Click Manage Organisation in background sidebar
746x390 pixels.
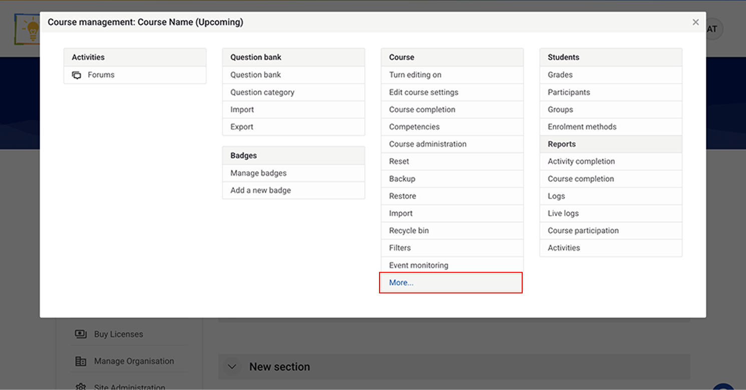click(x=134, y=361)
